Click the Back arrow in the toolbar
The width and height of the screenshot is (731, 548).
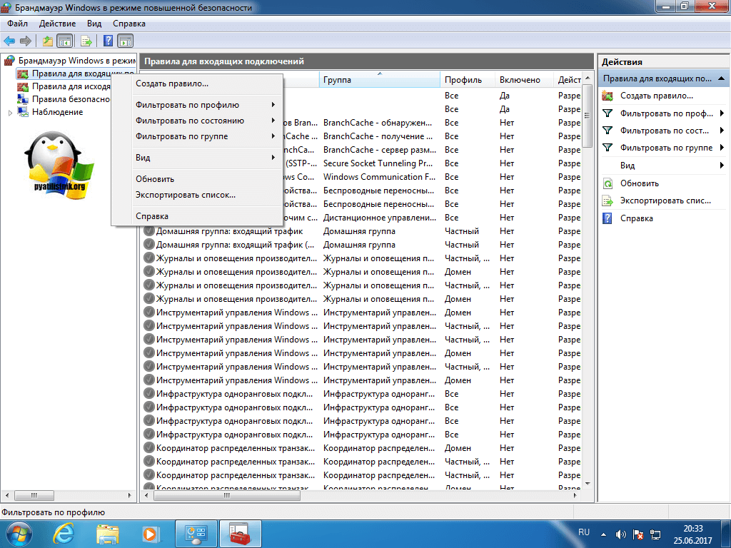coord(9,41)
